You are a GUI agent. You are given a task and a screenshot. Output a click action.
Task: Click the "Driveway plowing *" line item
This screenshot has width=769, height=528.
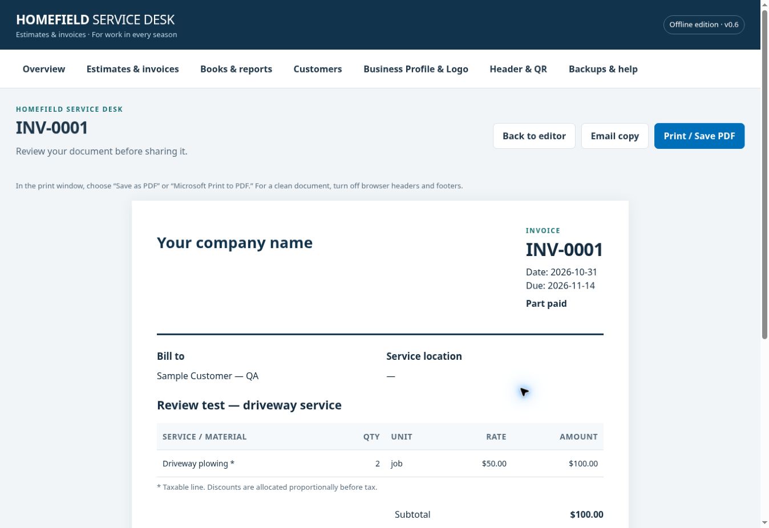pyautogui.click(x=199, y=464)
